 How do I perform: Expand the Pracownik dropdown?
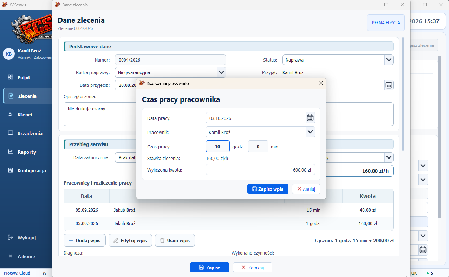click(x=310, y=132)
